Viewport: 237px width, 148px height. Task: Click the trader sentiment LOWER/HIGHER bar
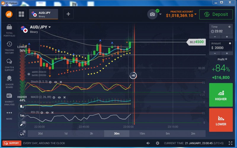pyautogui.click(x=23, y=74)
